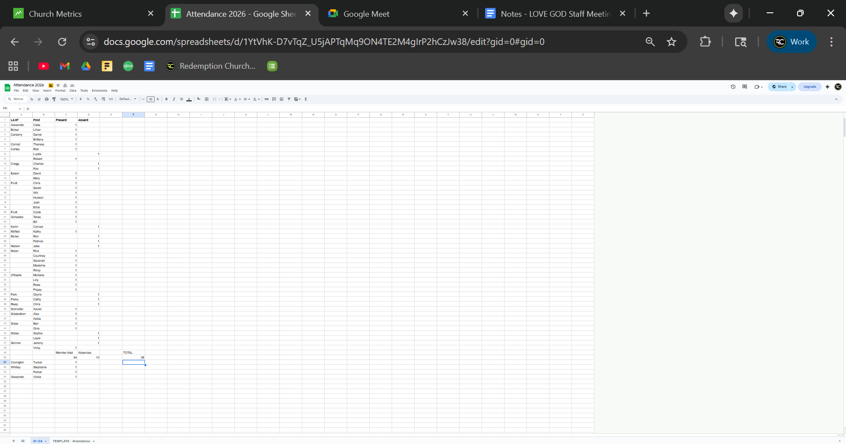
Task: Click the functions sigma icon
Action: point(306,99)
